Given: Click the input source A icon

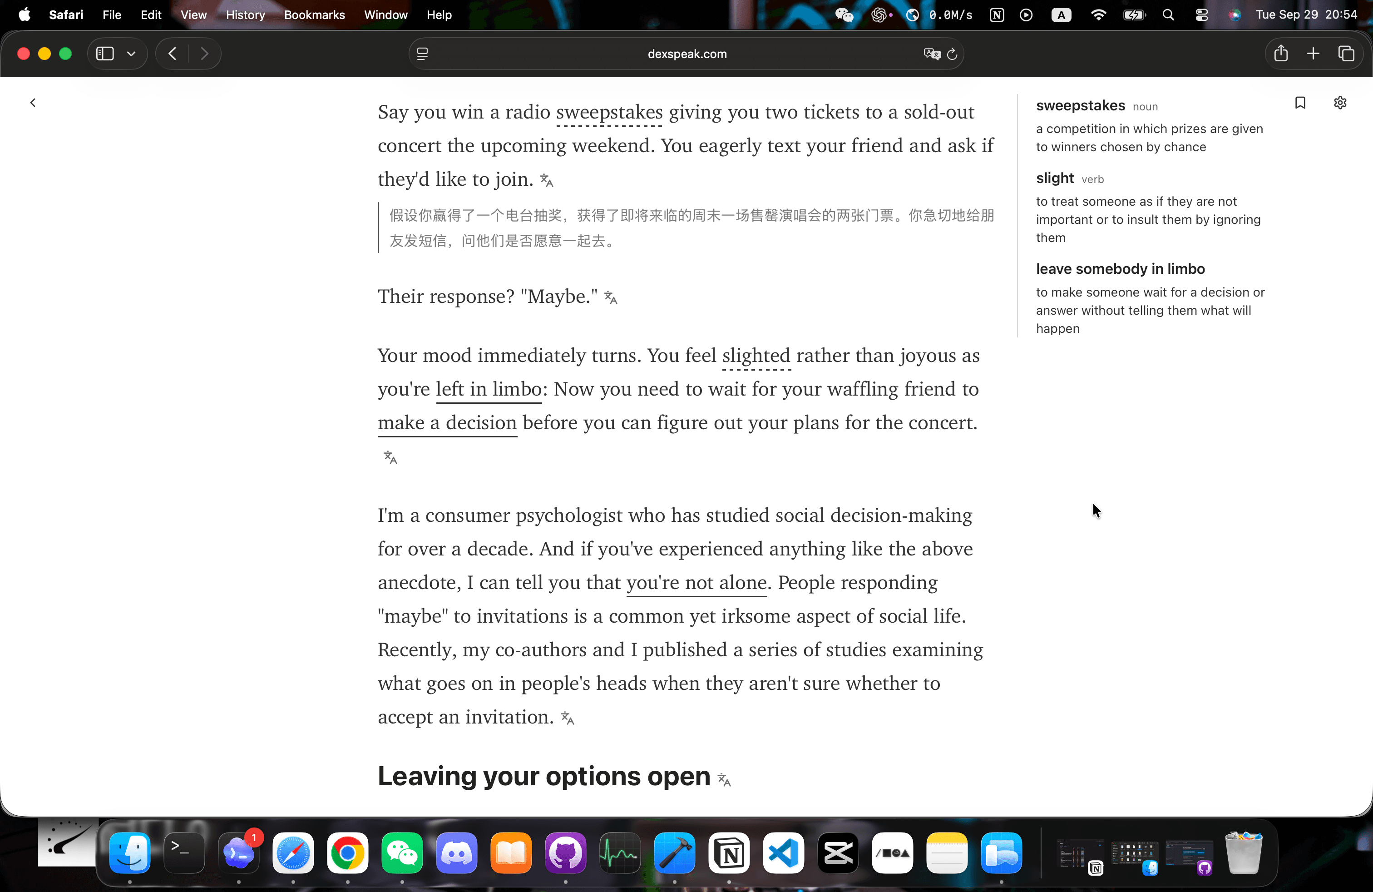Looking at the screenshot, I should point(1061,15).
